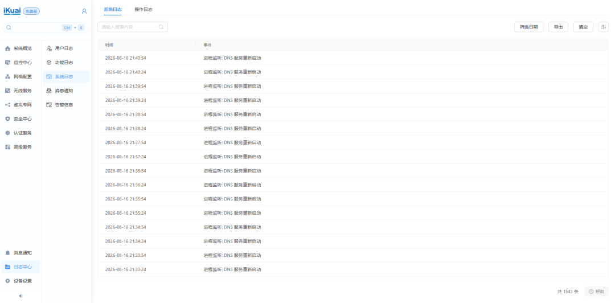The height and width of the screenshot is (303, 615).
Task: Click the 虚拟专网 icon
Action: pyautogui.click(x=7, y=105)
